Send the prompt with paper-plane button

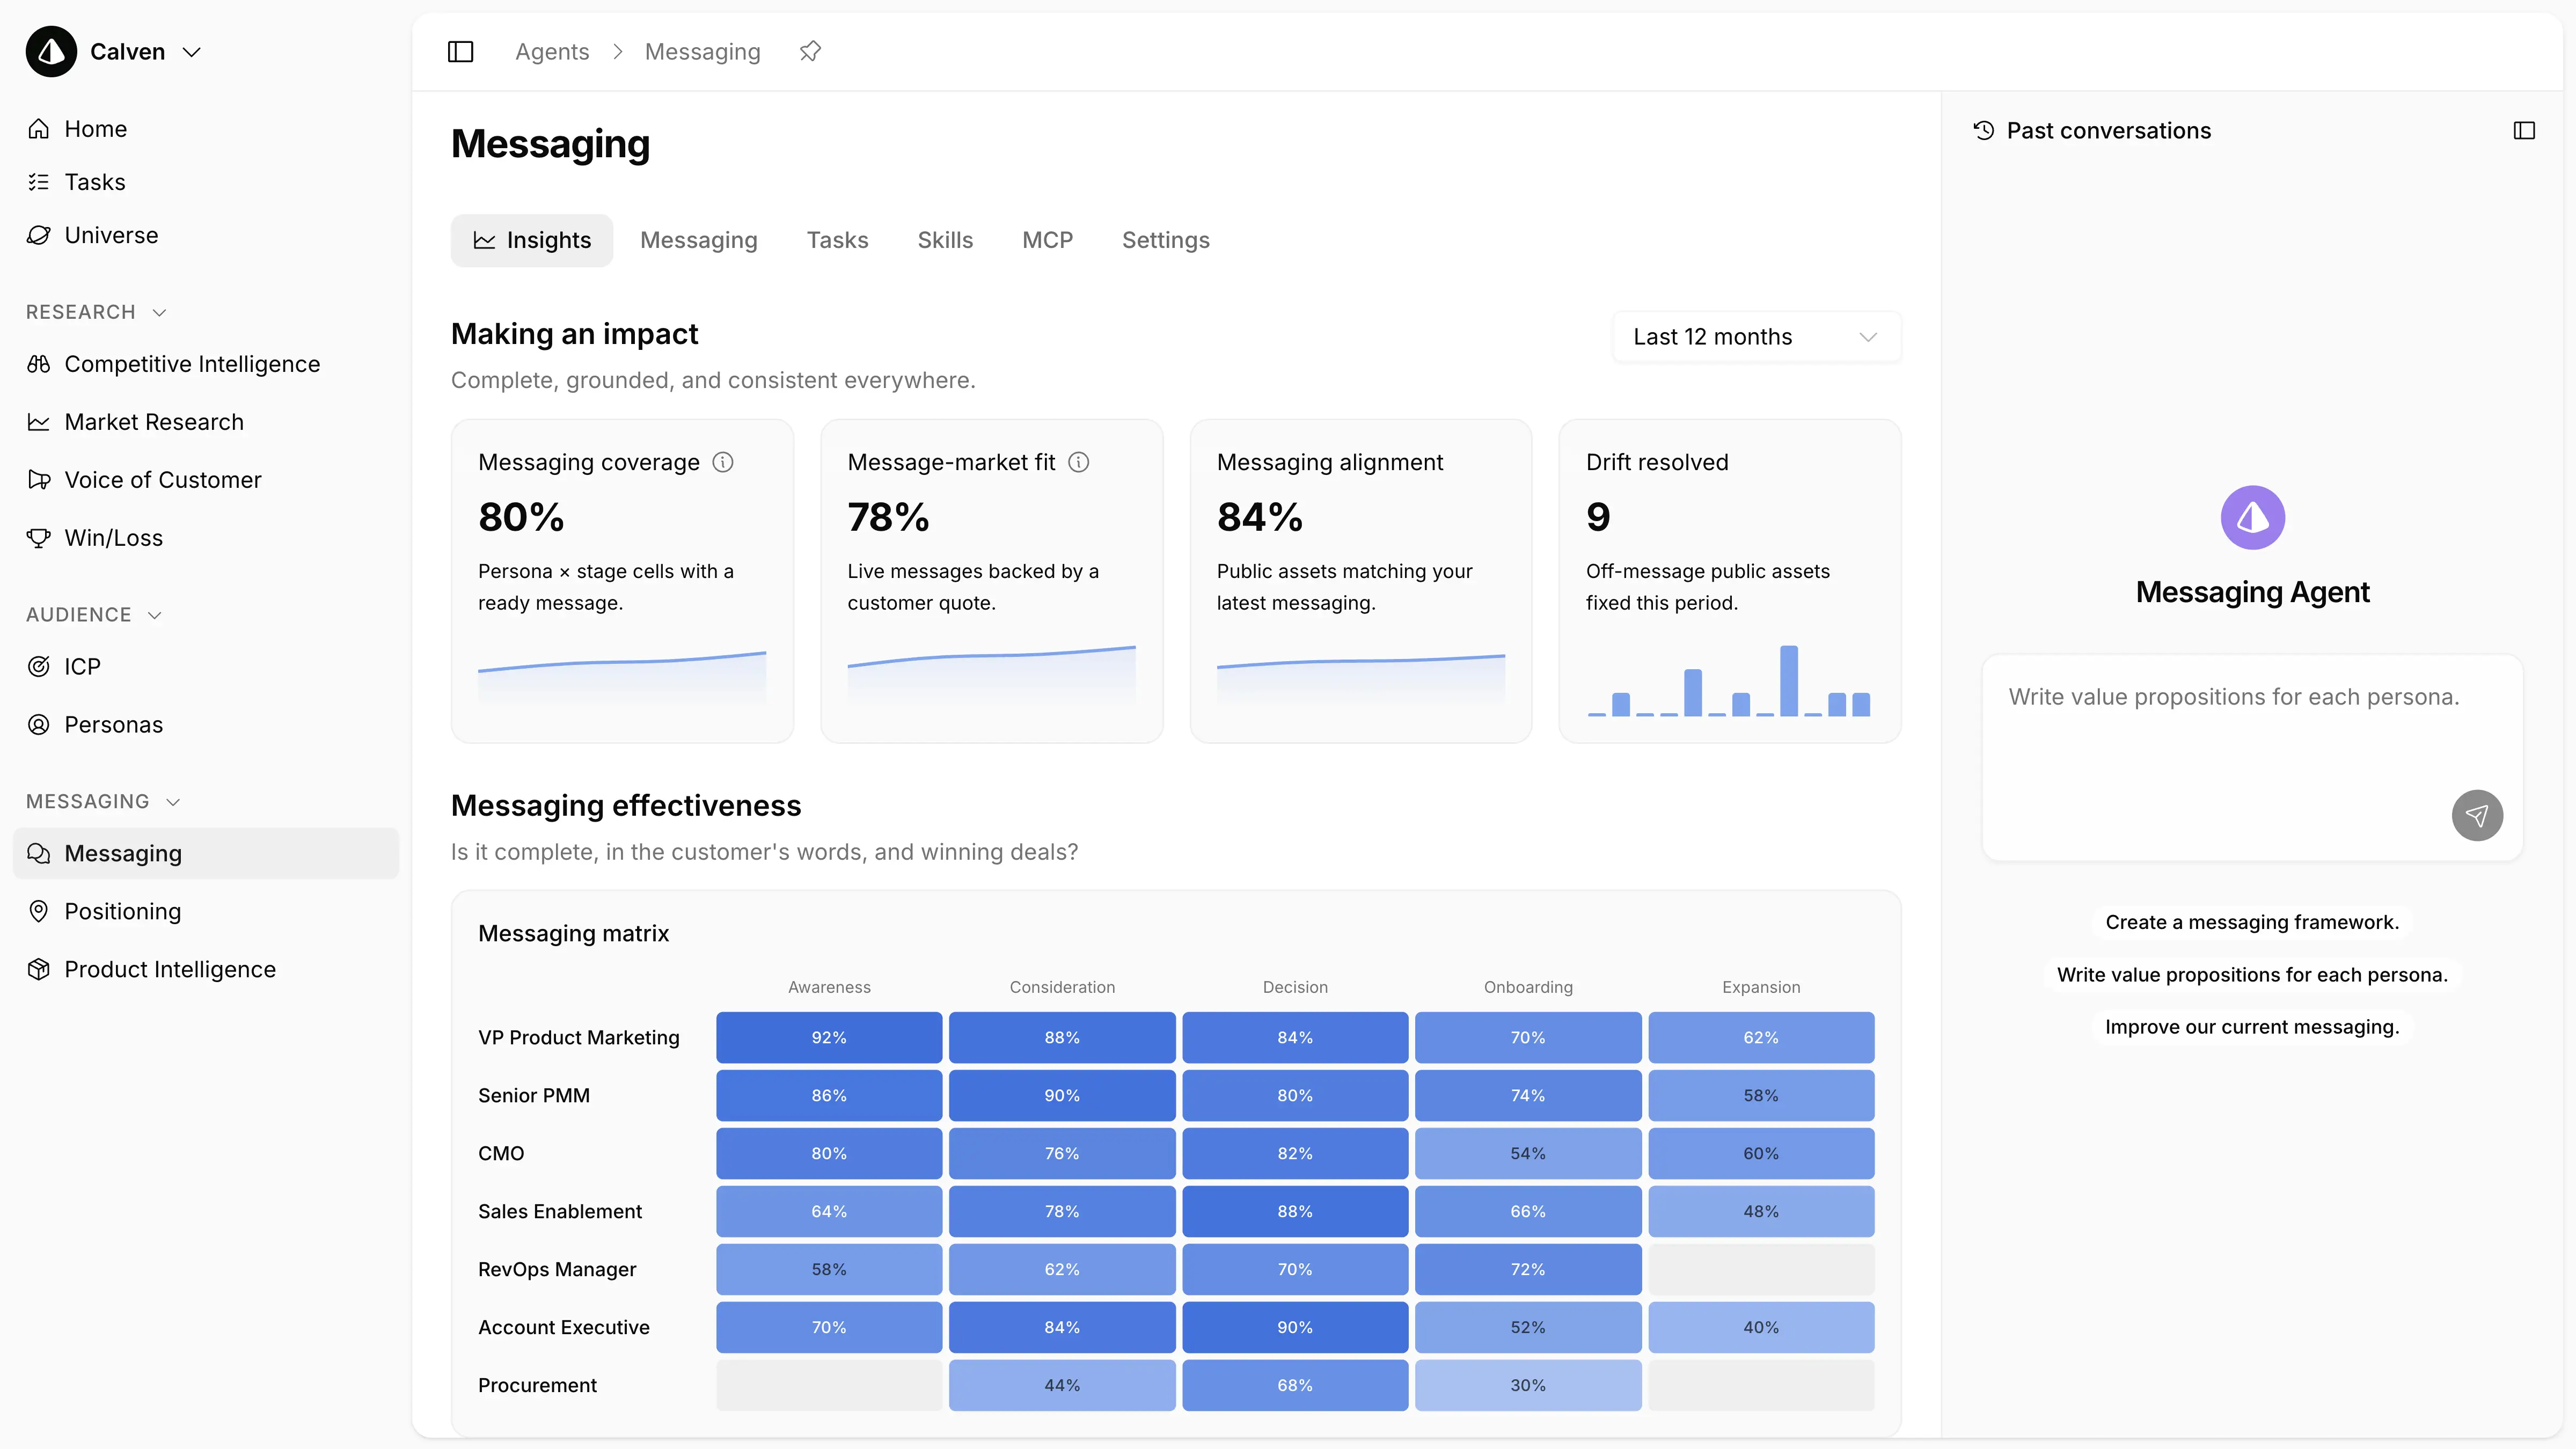click(x=2477, y=816)
